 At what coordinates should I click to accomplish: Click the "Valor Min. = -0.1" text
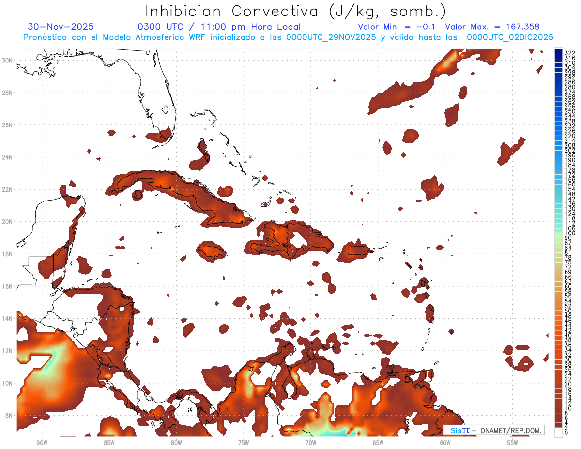coord(397,27)
